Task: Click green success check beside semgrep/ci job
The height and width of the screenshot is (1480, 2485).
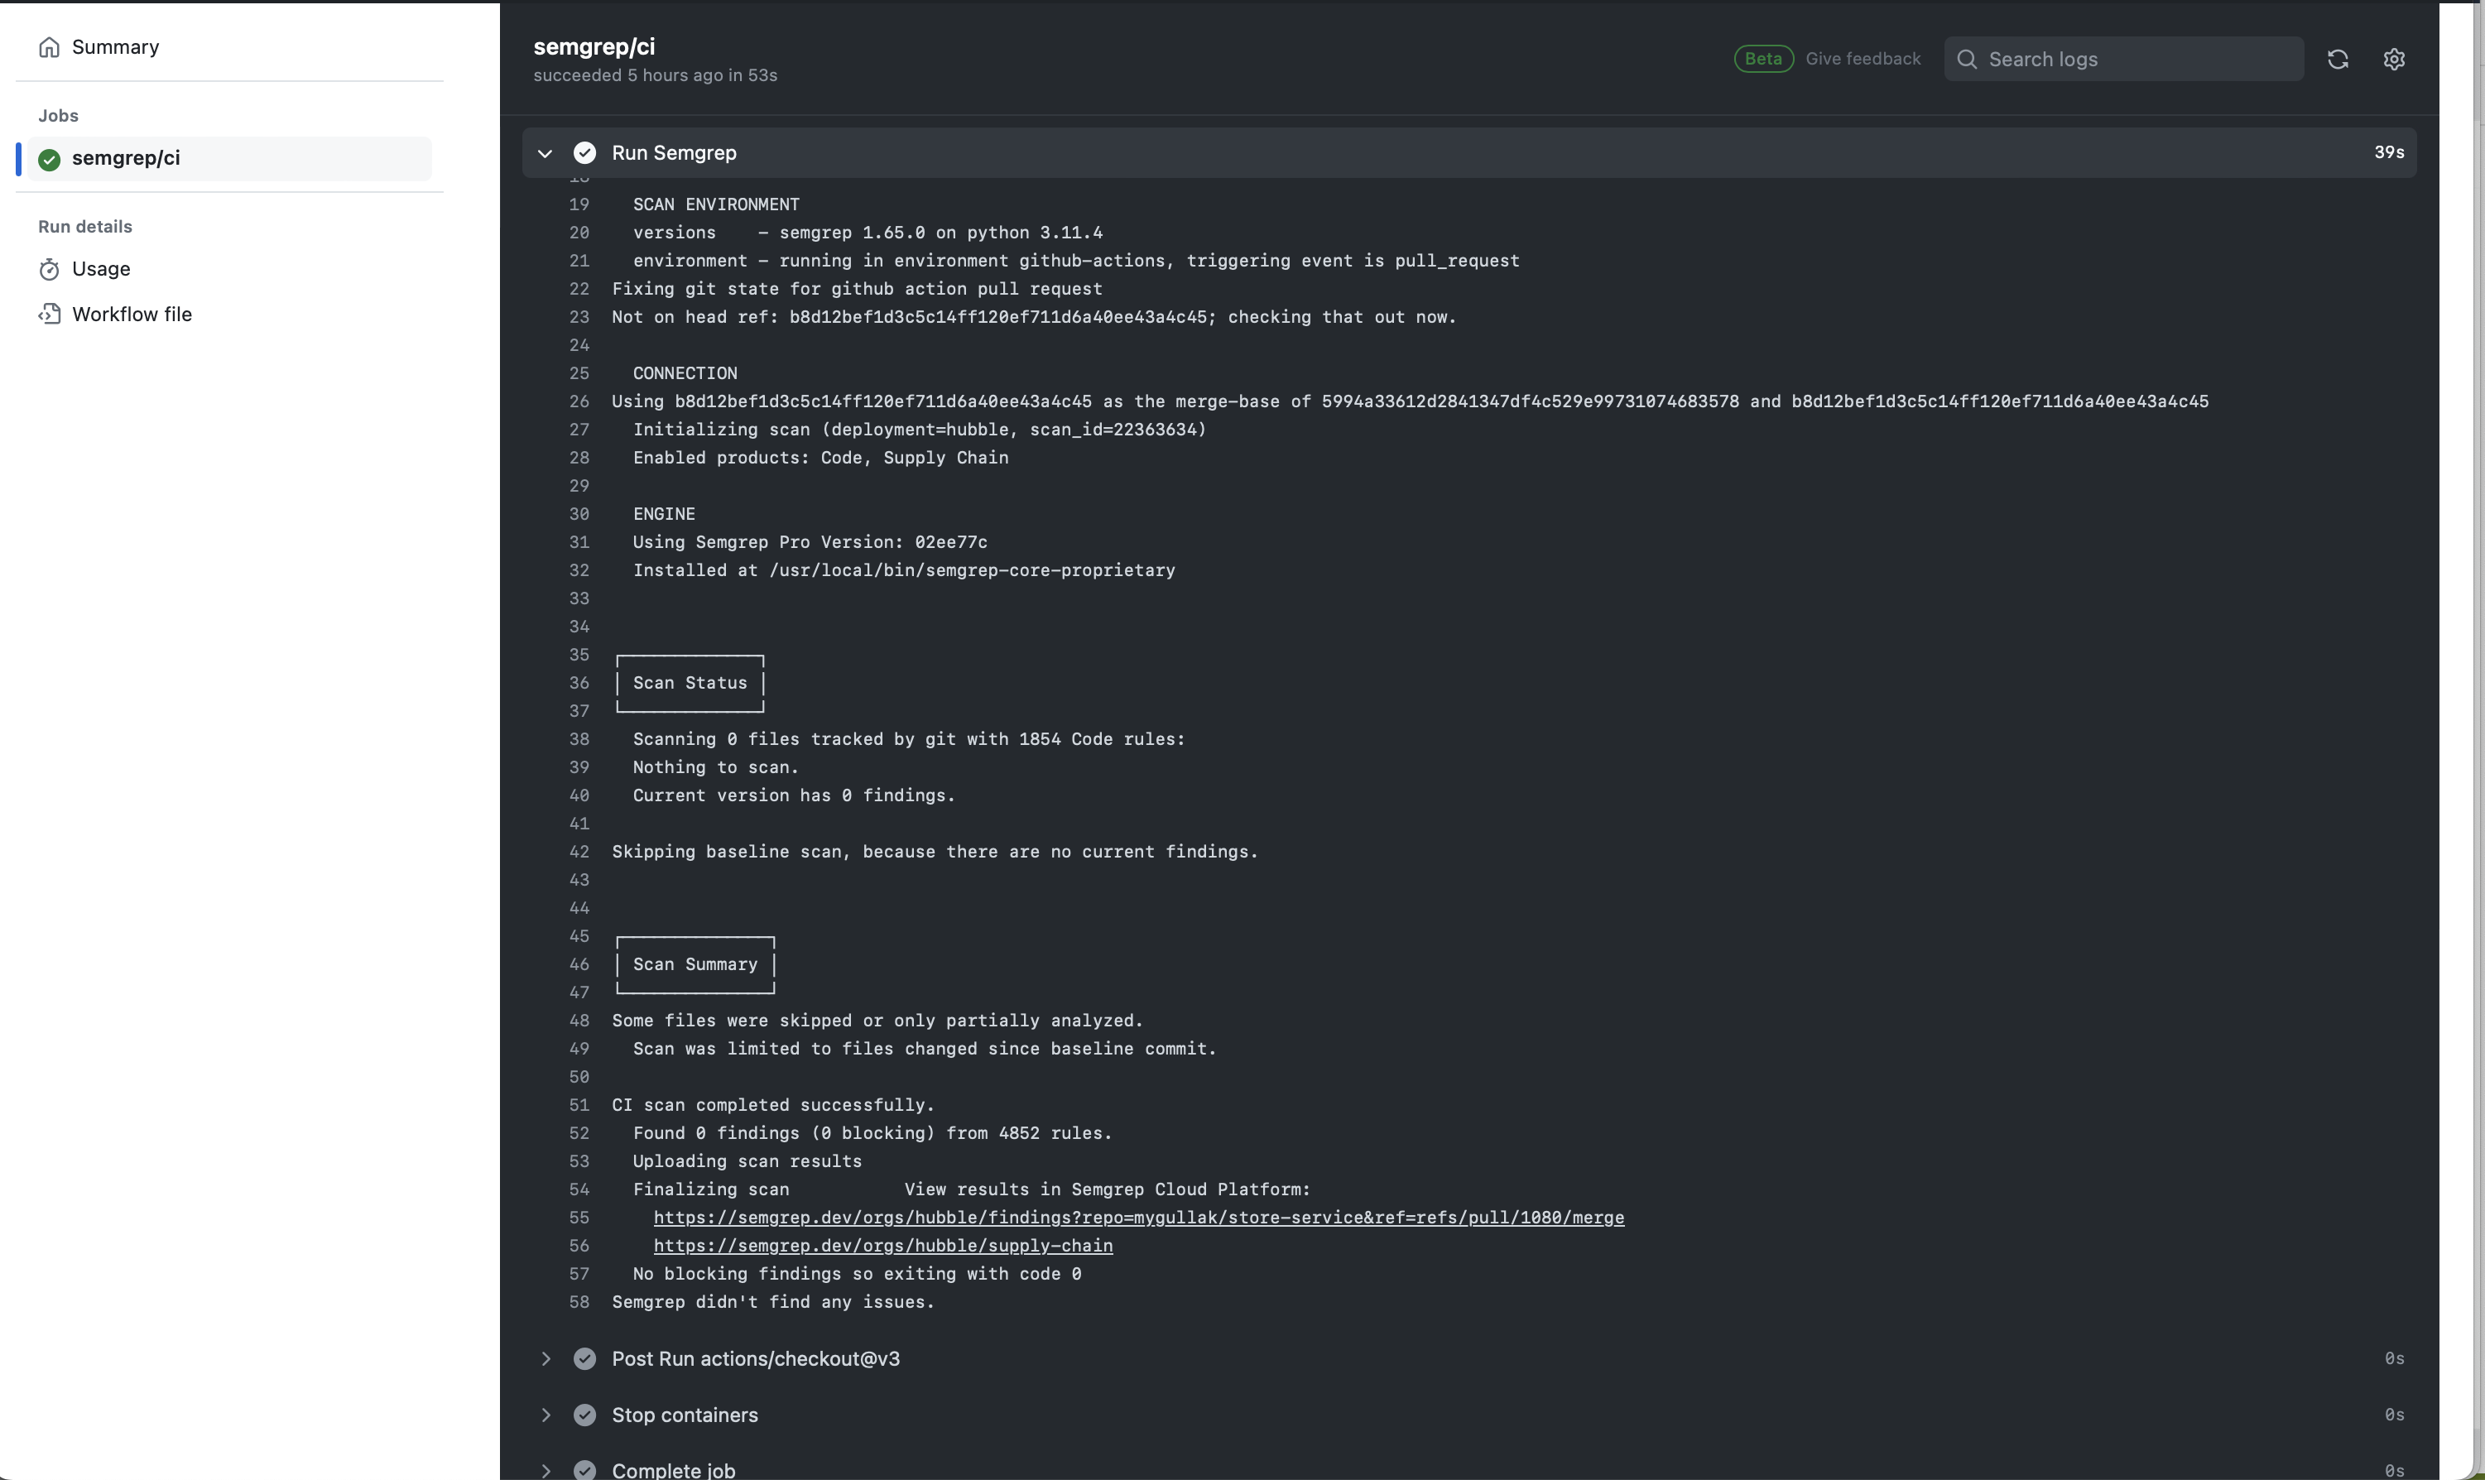Action: (x=49, y=159)
